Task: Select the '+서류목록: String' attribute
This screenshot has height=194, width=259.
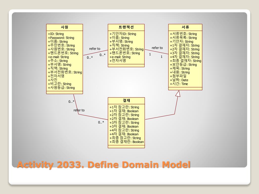Action: pos(183,38)
